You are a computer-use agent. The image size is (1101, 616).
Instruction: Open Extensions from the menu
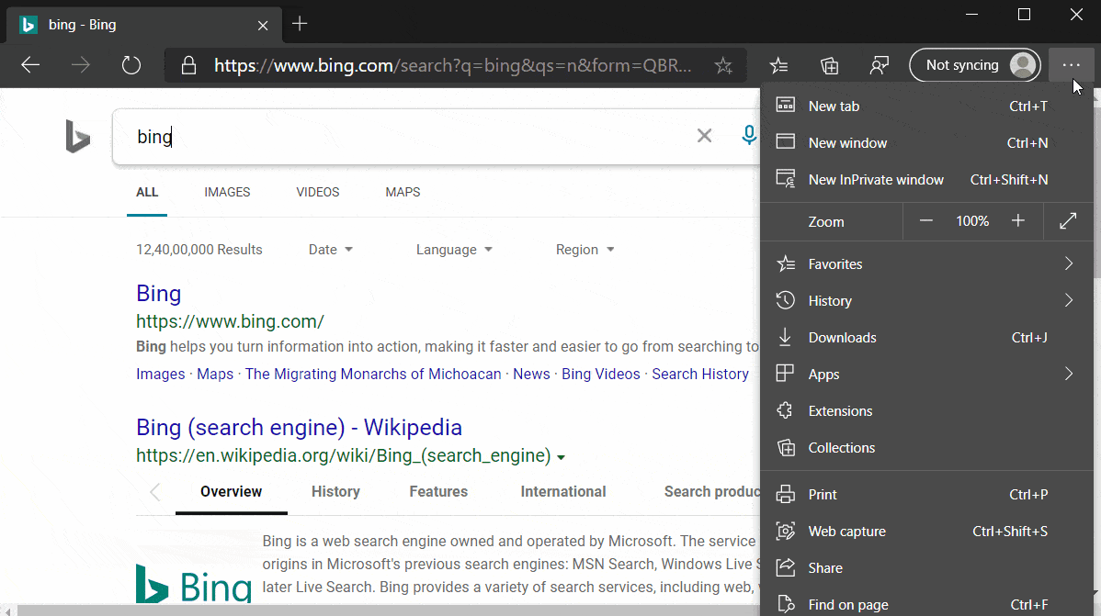pos(927,411)
